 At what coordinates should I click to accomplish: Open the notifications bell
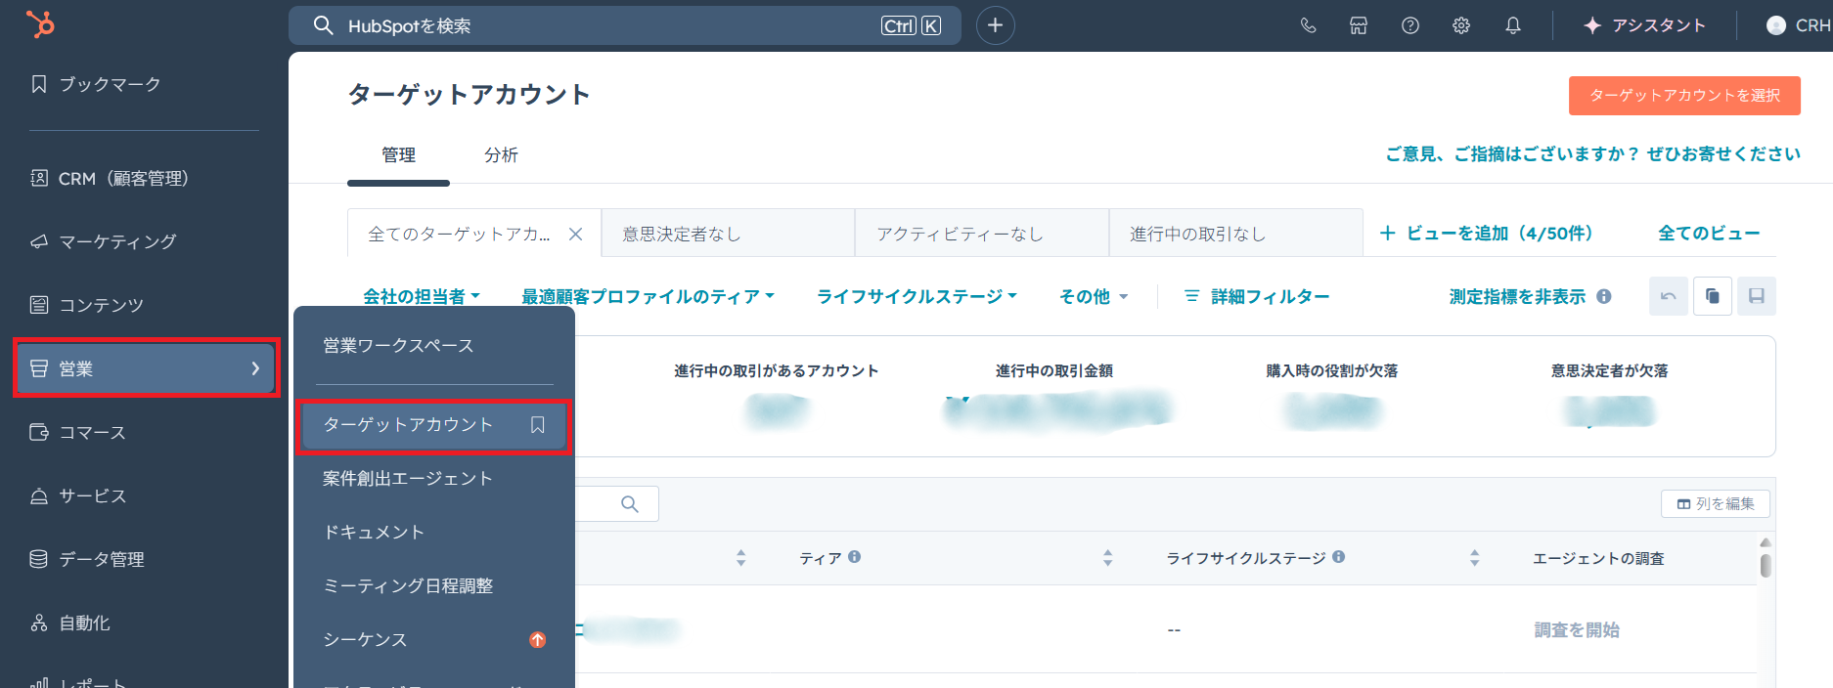[1512, 26]
